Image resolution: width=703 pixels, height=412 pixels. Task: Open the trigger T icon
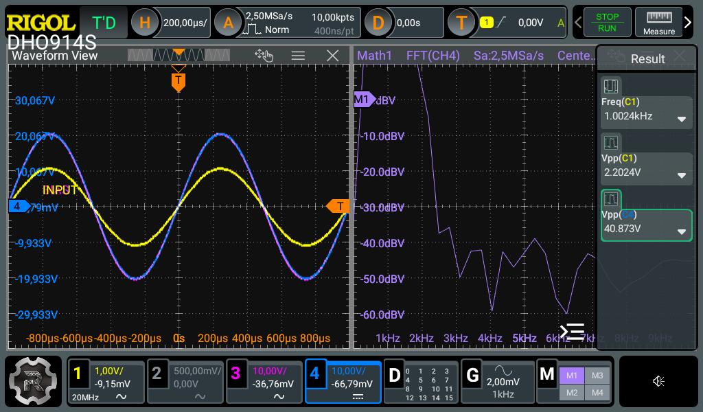click(461, 23)
